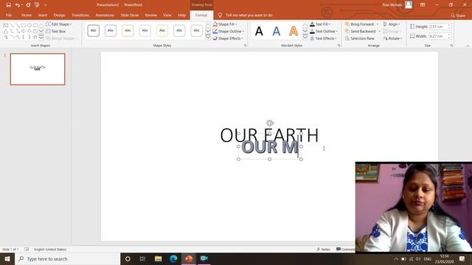This screenshot has height=265, width=472.
Task: Open Windows Start menu
Action: coord(7,258)
